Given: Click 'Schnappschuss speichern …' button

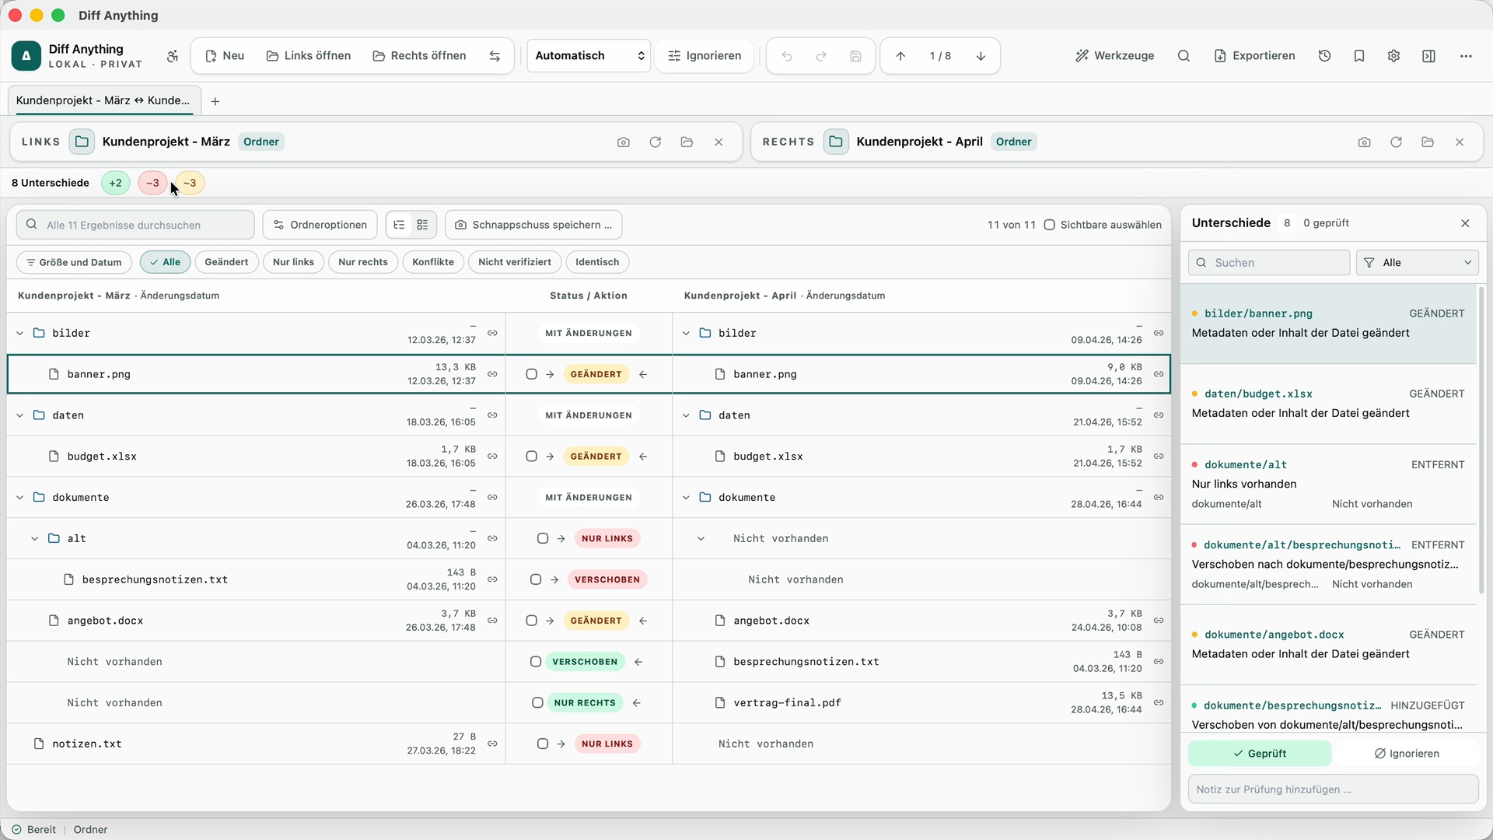Looking at the screenshot, I should (x=533, y=225).
